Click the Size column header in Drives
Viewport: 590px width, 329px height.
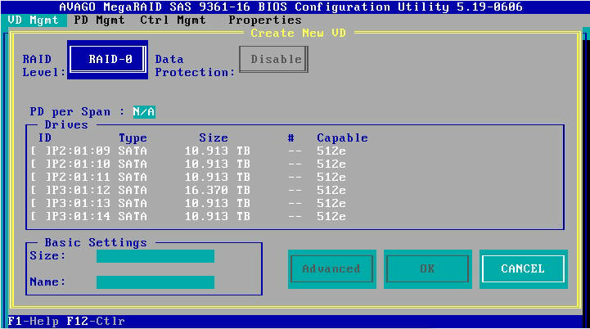click(x=214, y=137)
